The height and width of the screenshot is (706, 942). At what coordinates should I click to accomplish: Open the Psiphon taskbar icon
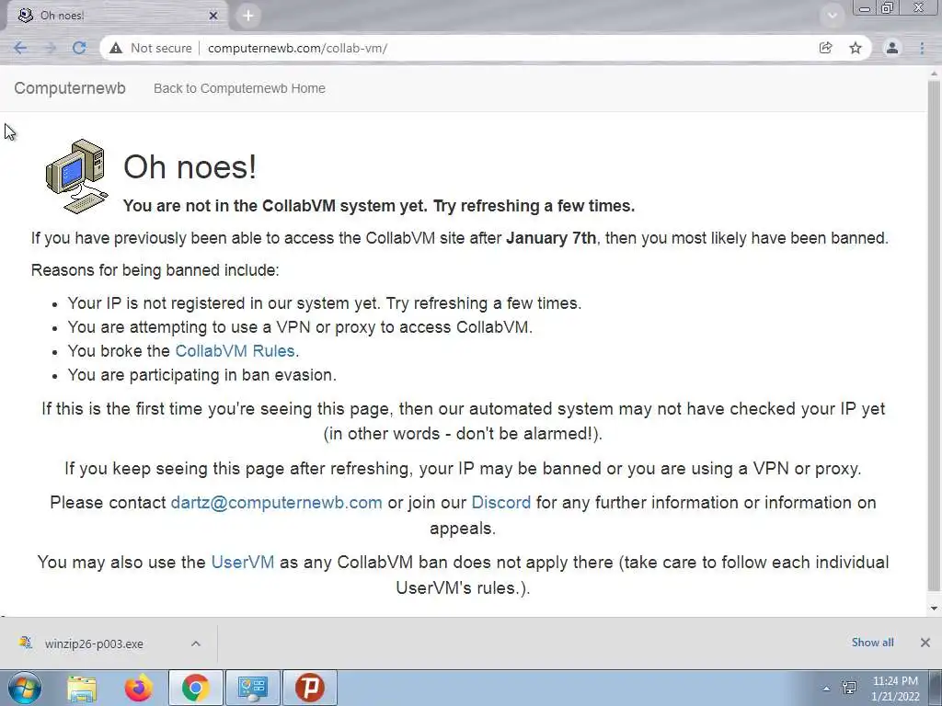(x=310, y=688)
